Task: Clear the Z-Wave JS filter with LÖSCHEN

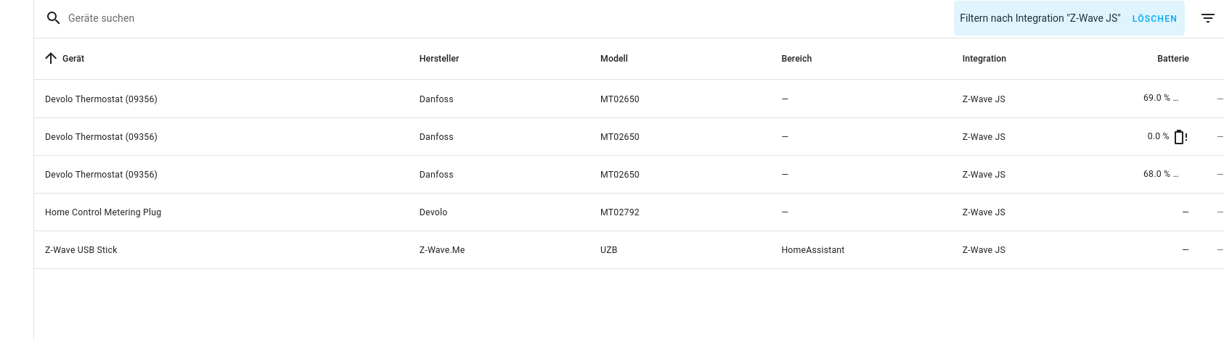Action: [x=1154, y=19]
